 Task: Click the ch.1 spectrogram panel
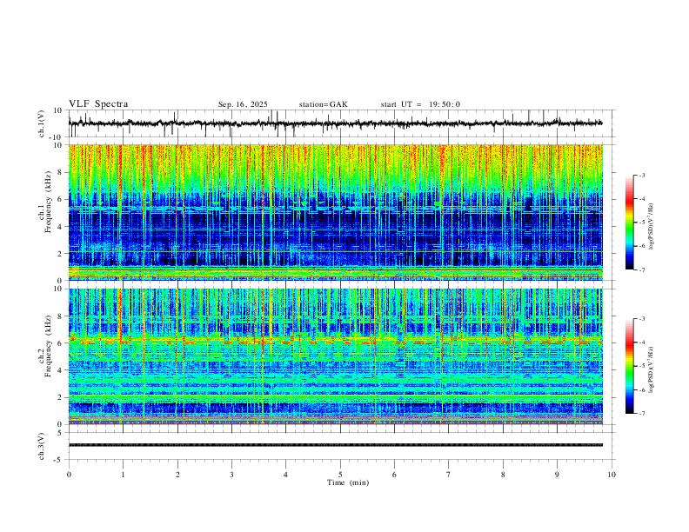pos(335,212)
